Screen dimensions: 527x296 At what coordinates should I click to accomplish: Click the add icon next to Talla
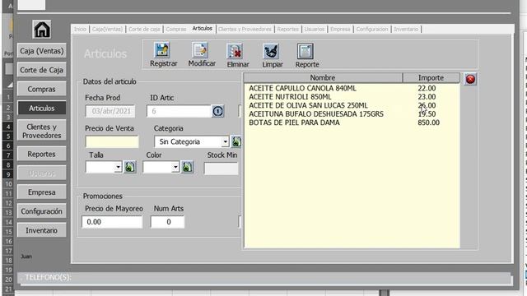pos(130,167)
